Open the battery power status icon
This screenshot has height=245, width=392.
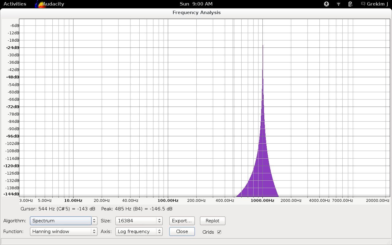pyautogui.click(x=350, y=4)
